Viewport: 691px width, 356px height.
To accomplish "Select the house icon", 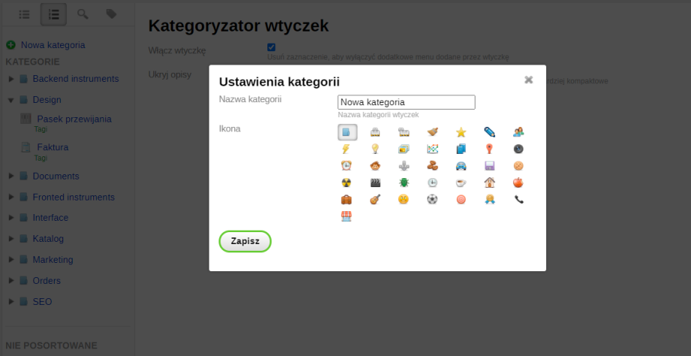I will click(x=489, y=183).
